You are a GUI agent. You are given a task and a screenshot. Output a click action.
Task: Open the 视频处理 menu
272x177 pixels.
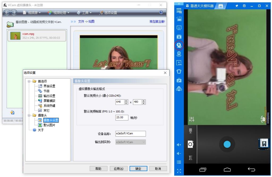(58, 13)
